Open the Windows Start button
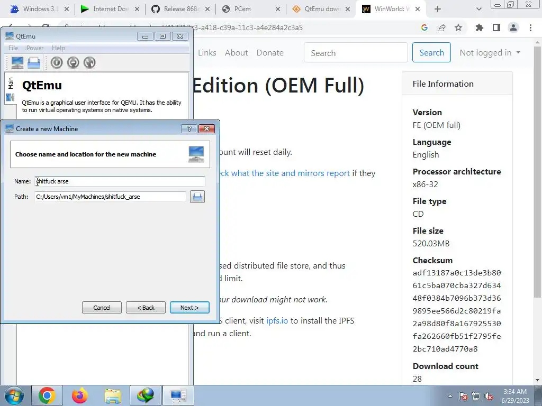542x406 pixels. [14, 395]
